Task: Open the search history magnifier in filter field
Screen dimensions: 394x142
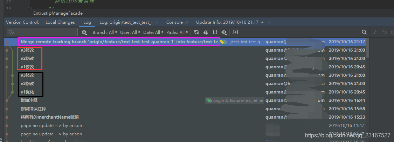Action: (x=11, y=32)
